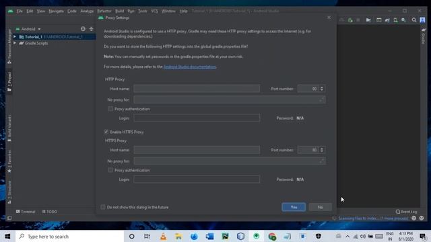Open the TODO tool window tab
431x242 pixels.
coord(49,212)
